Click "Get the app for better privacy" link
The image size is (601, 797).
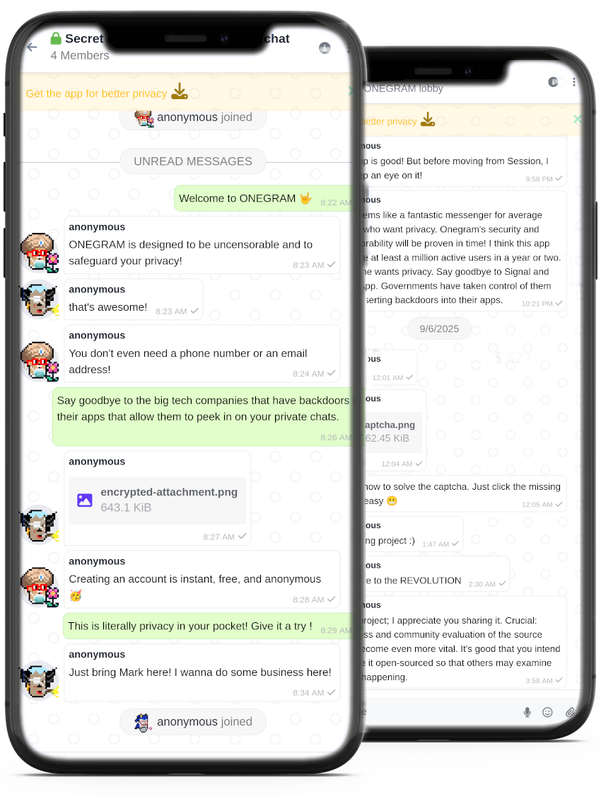click(96, 93)
